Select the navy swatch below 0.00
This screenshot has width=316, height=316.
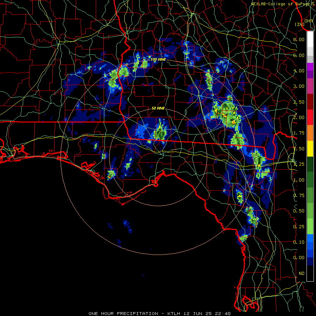point(310,261)
